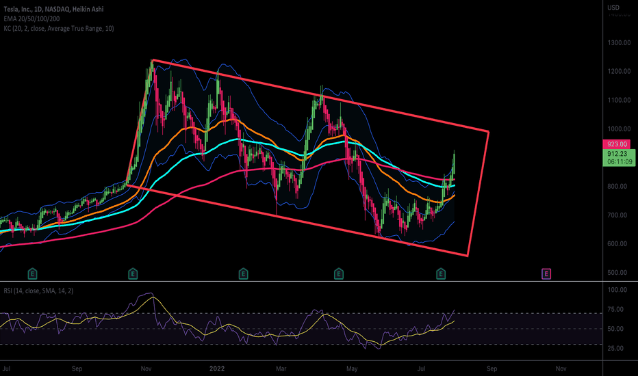Click the 700.00 price axis label
Image resolution: width=638 pixels, height=376 pixels.
(617, 215)
